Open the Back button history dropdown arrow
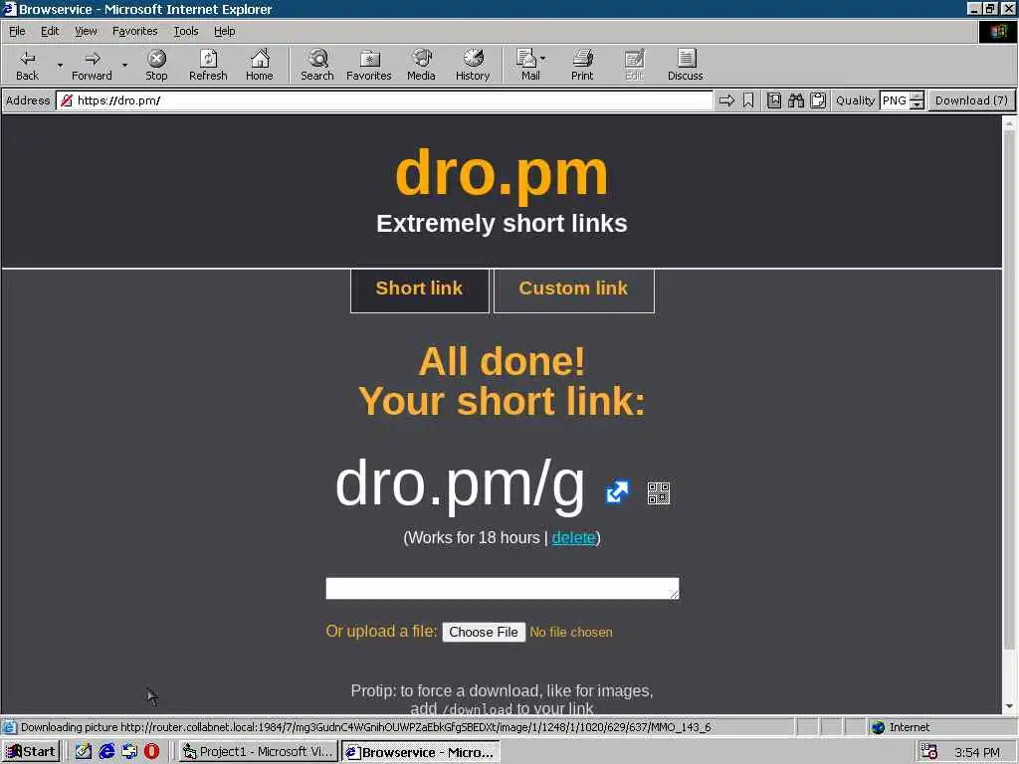Viewport: 1019px width, 764px height. pyautogui.click(x=60, y=65)
